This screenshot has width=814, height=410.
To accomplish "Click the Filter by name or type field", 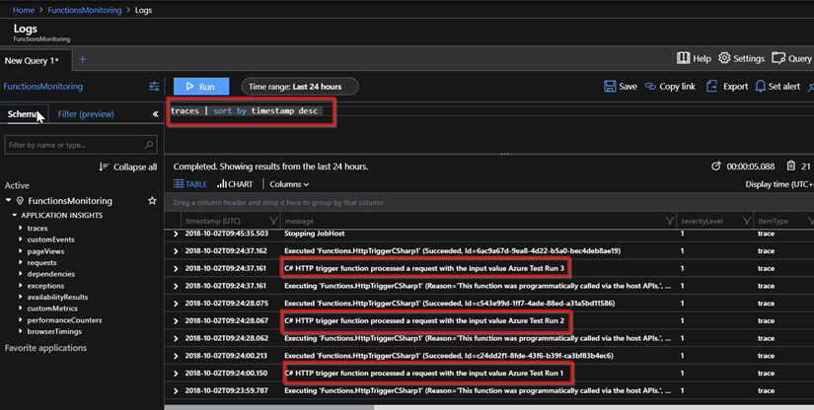I will [74, 145].
